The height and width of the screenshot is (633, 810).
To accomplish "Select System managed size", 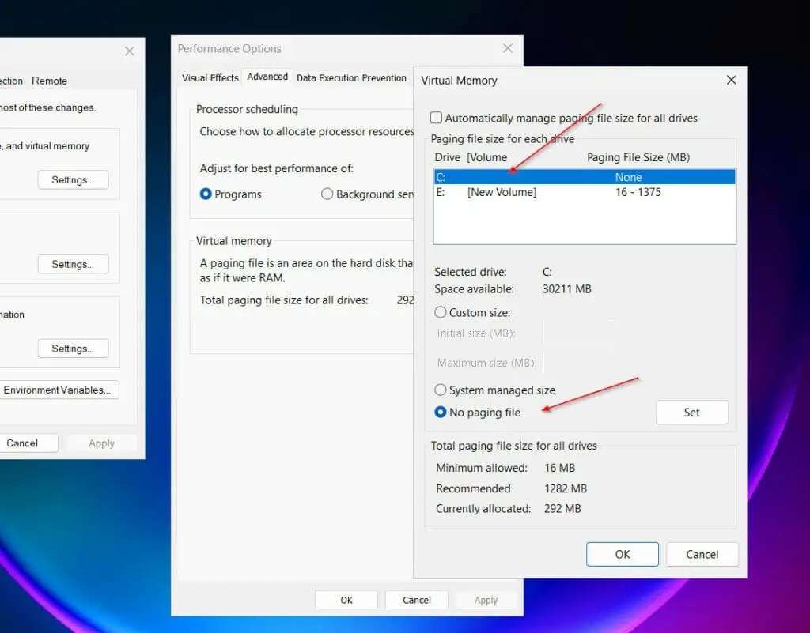I will (441, 390).
